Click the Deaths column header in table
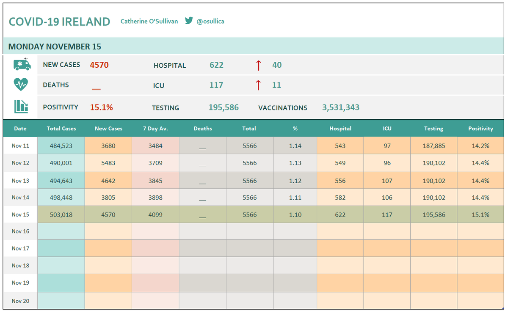The width and height of the screenshot is (508, 313). (203, 129)
